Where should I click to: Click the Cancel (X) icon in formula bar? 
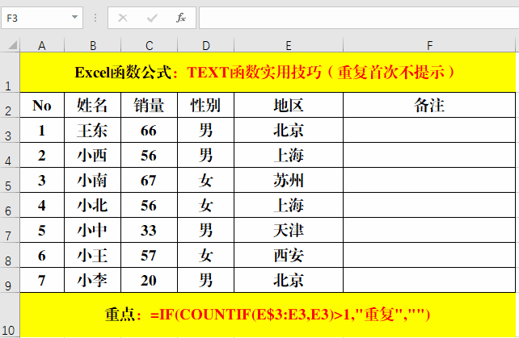point(123,18)
